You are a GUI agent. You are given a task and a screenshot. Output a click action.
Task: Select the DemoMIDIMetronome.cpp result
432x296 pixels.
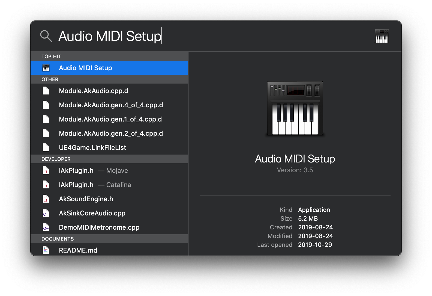(x=109, y=227)
